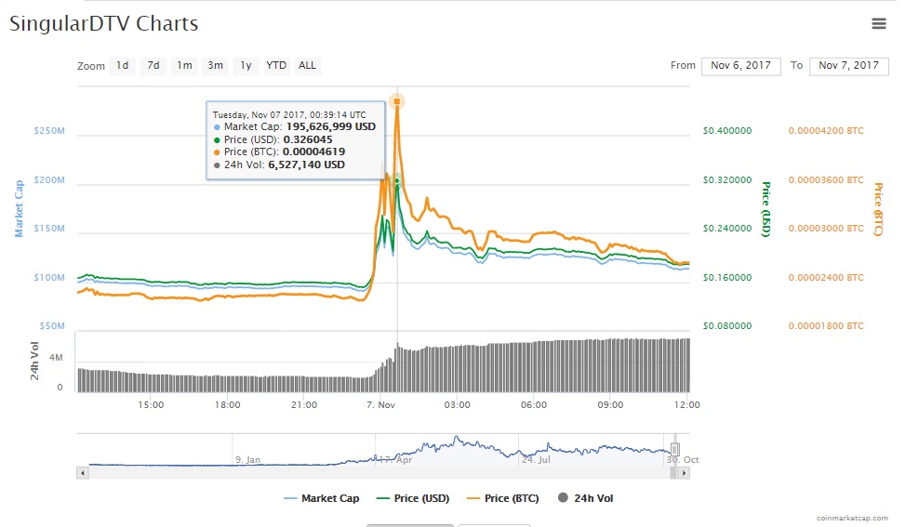Edit the From date field
This screenshot has height=527, width=905.
741,66
